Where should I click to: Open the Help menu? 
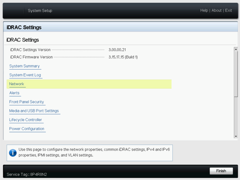tap(204, 10)
